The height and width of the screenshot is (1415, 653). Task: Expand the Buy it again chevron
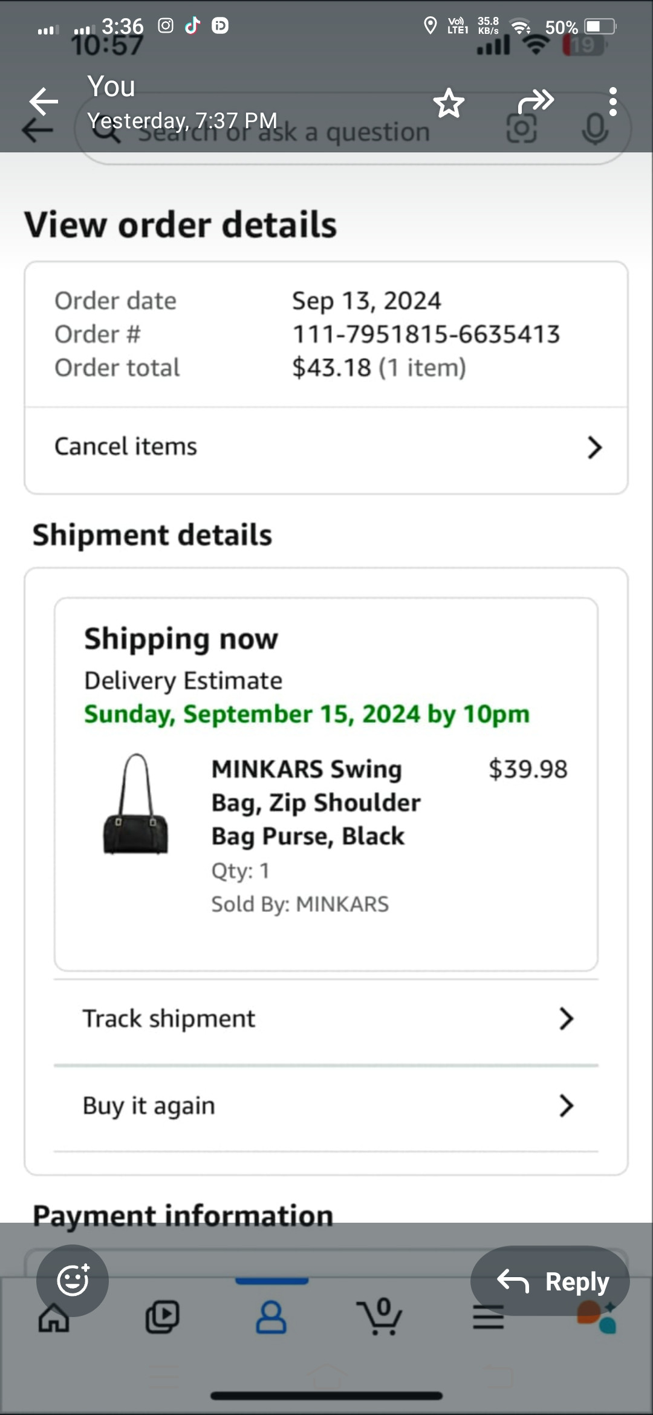click(566, 1105)
